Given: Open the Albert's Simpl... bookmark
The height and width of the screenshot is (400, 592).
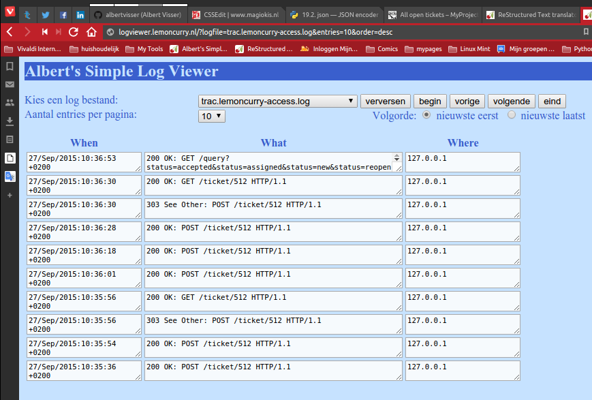Looking at the screenshot, I should 199,49.
